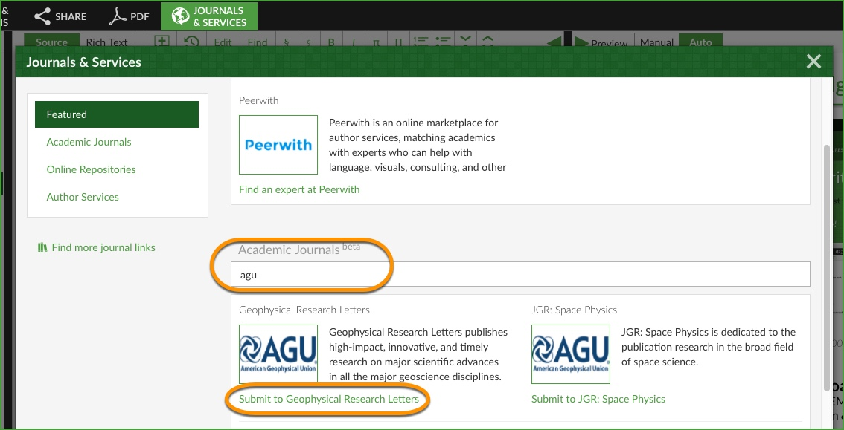
Task: Click the JGR: Space Physics card title
Action: pyautogui.click(x=574, y=310)
